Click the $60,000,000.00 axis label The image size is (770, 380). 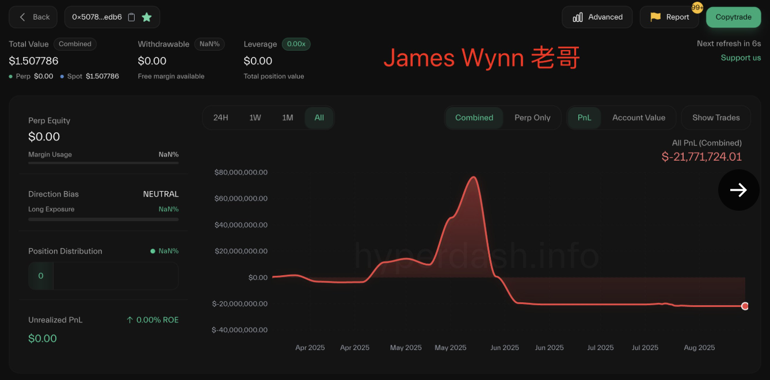tap(241, 199)
